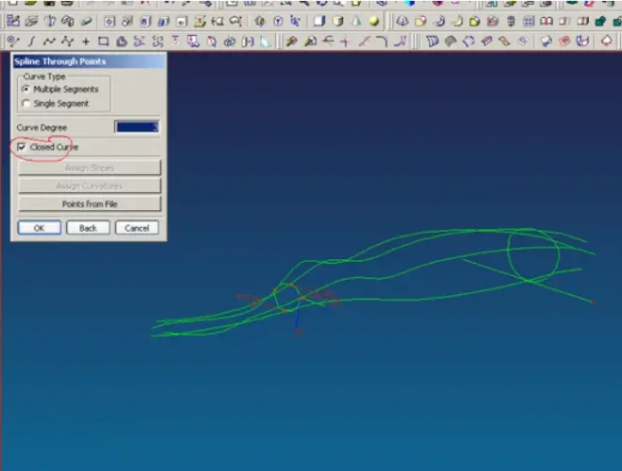Click the Thread screw icon

point(511,21)
